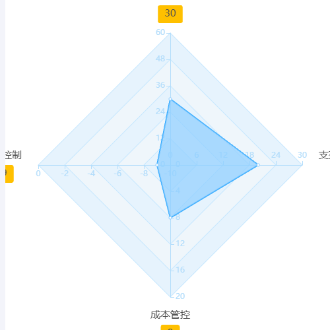Click the right data point near 18
This screenshot has height=330, width=330.
point(258,165)
